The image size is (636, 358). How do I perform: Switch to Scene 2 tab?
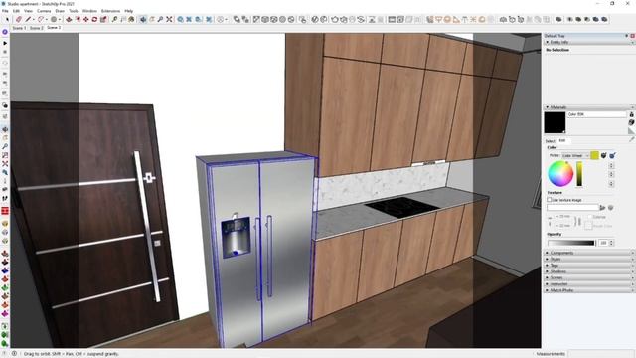coord(36,28)
